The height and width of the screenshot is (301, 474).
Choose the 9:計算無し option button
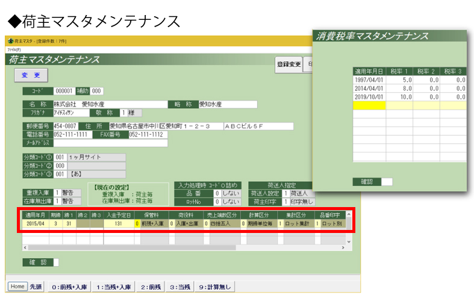tap(213, 287)
